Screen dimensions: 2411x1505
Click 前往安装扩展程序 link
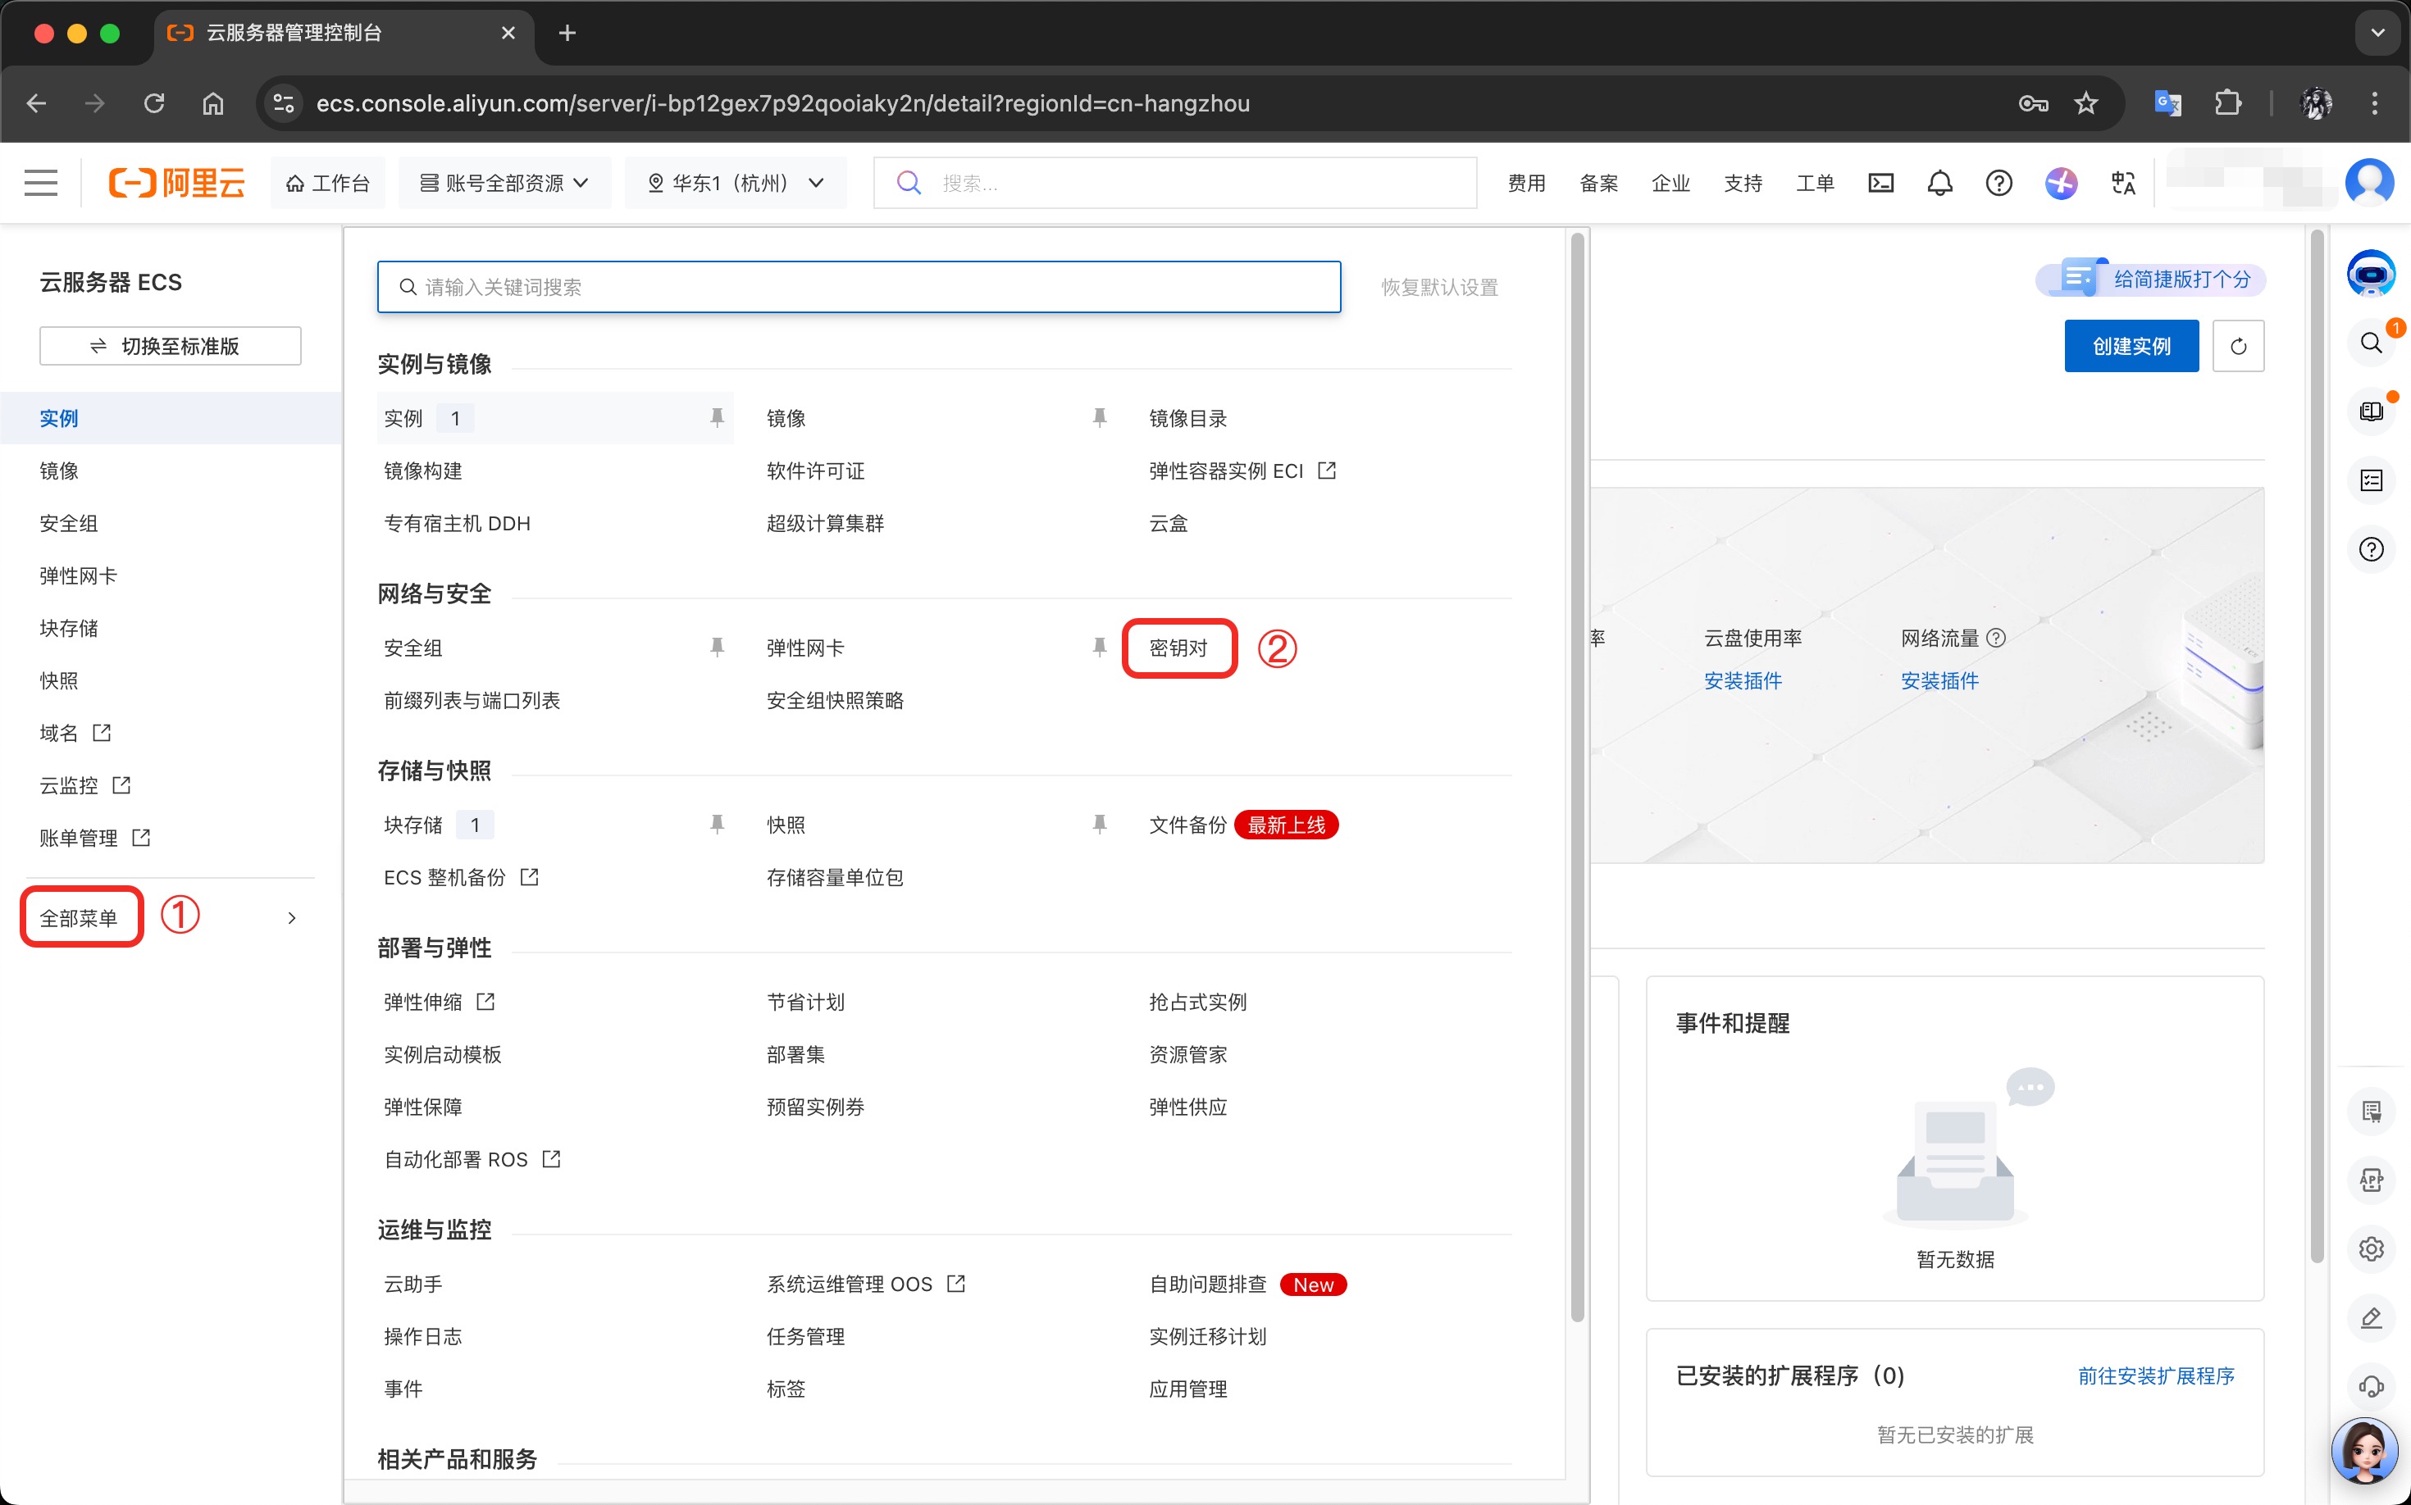(2155, 1375)
